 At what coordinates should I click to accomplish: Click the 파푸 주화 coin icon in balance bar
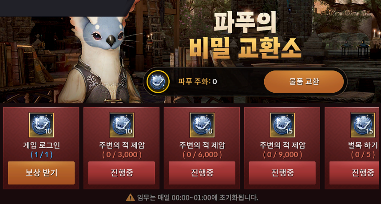click(x=158, y=82)
